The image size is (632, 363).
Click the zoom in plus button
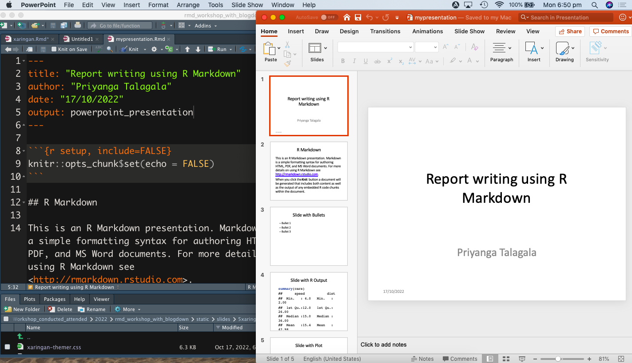[x=589, y=359]
